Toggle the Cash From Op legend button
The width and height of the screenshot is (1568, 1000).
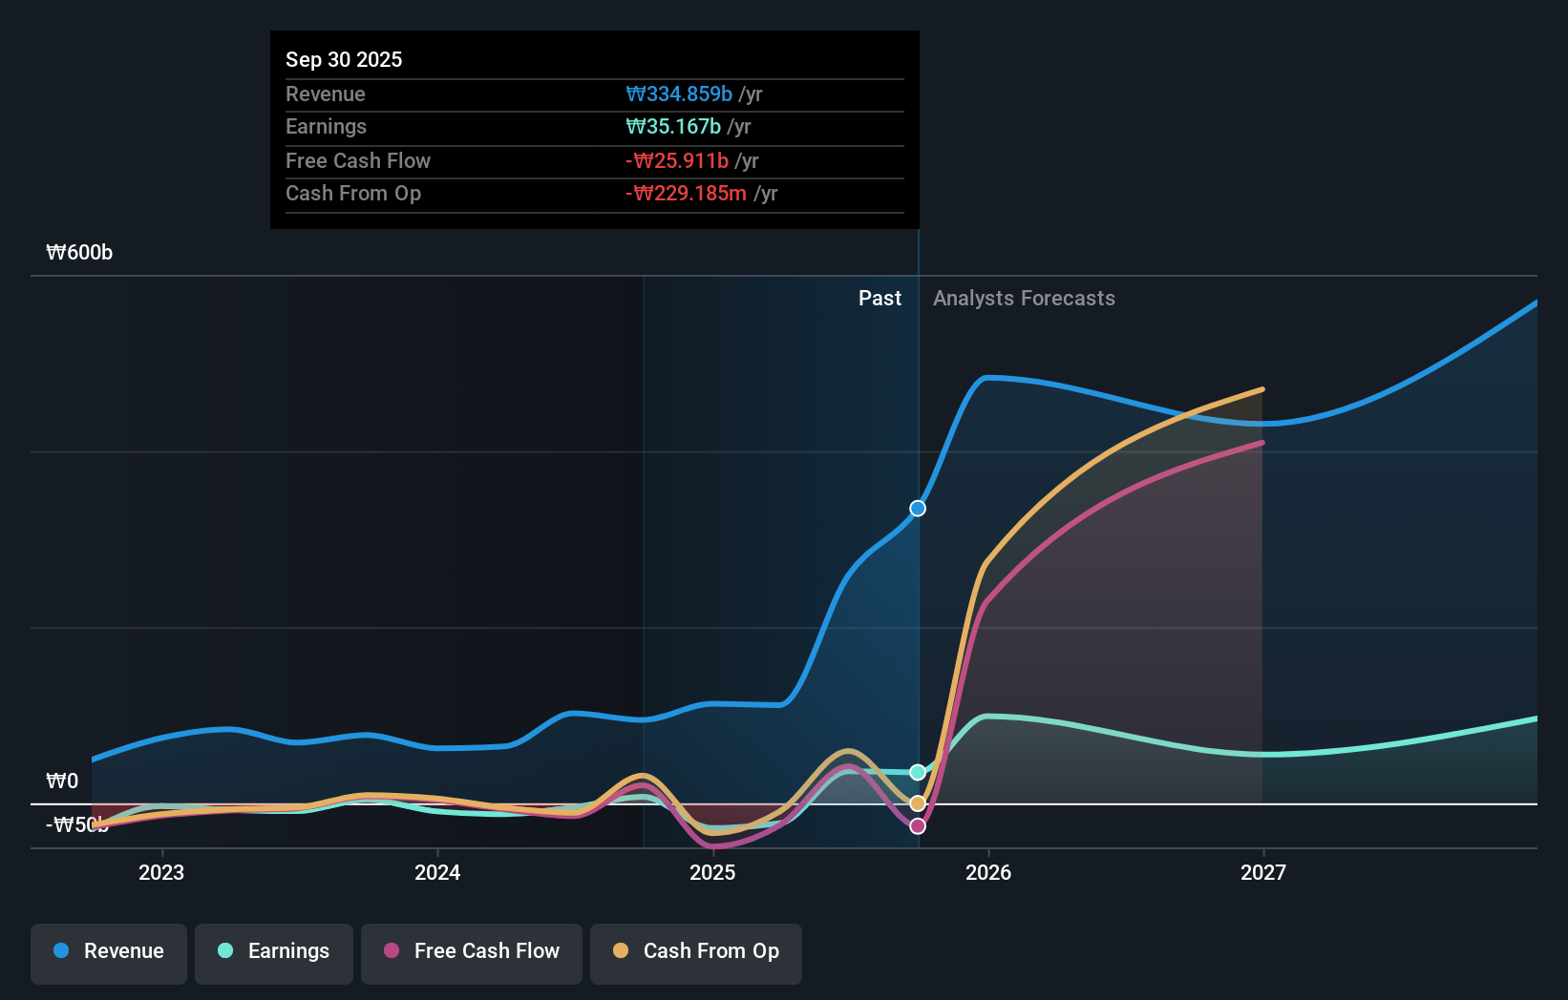696,952
